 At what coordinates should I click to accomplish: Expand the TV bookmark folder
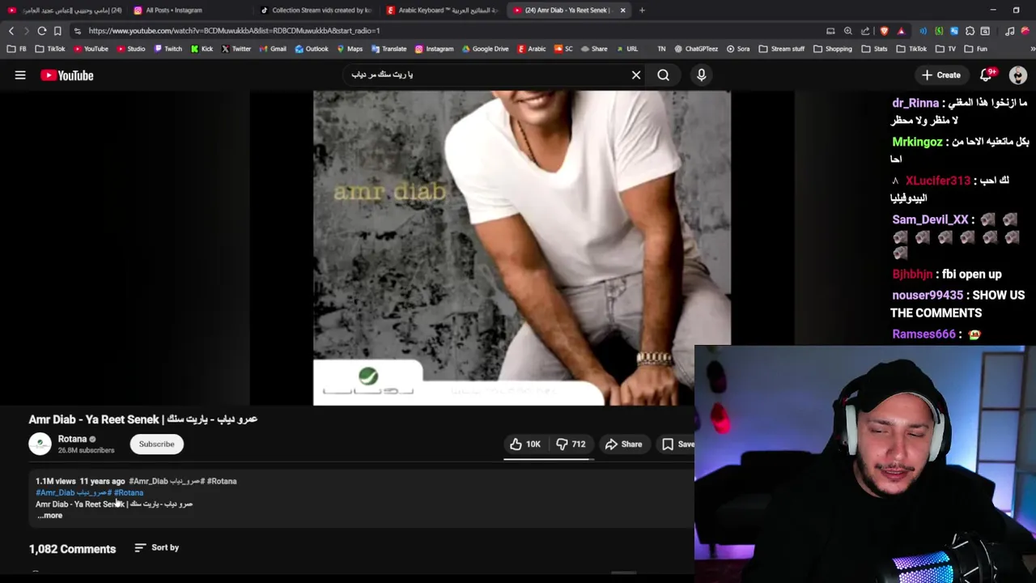point(946,49)
